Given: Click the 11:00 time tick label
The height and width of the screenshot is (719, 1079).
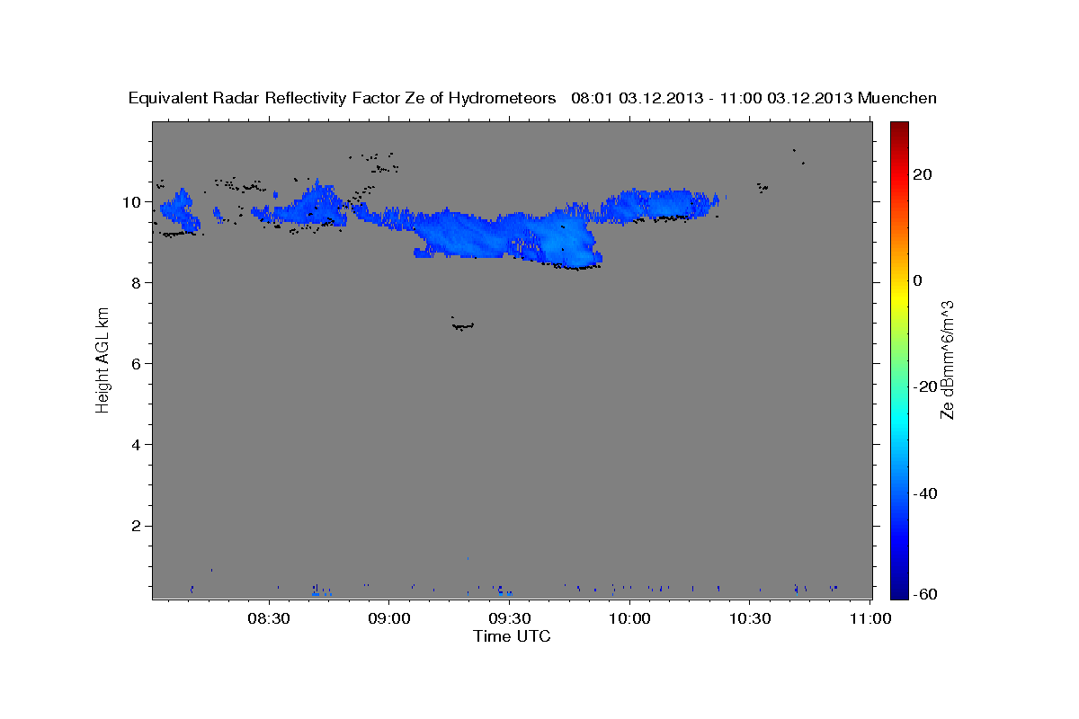Looking at the screenshot, I should (x=869, y=619).
